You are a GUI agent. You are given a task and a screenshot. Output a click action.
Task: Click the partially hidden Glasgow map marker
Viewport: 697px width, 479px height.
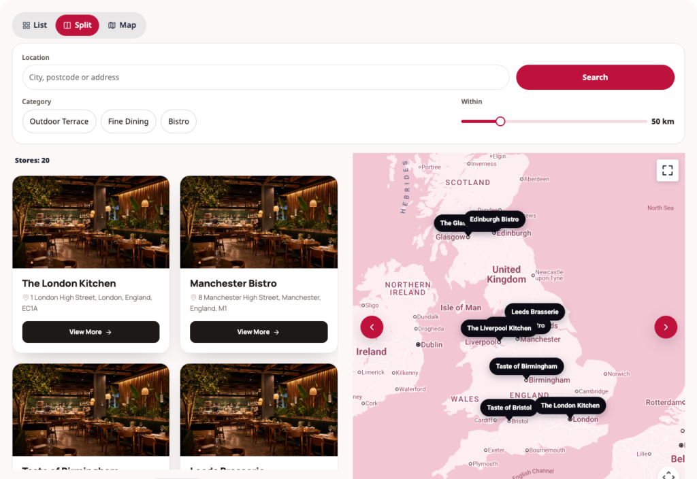point(450,223)
